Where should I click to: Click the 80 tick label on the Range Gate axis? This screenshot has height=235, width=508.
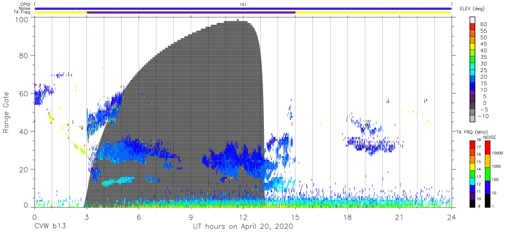(24, 56)
